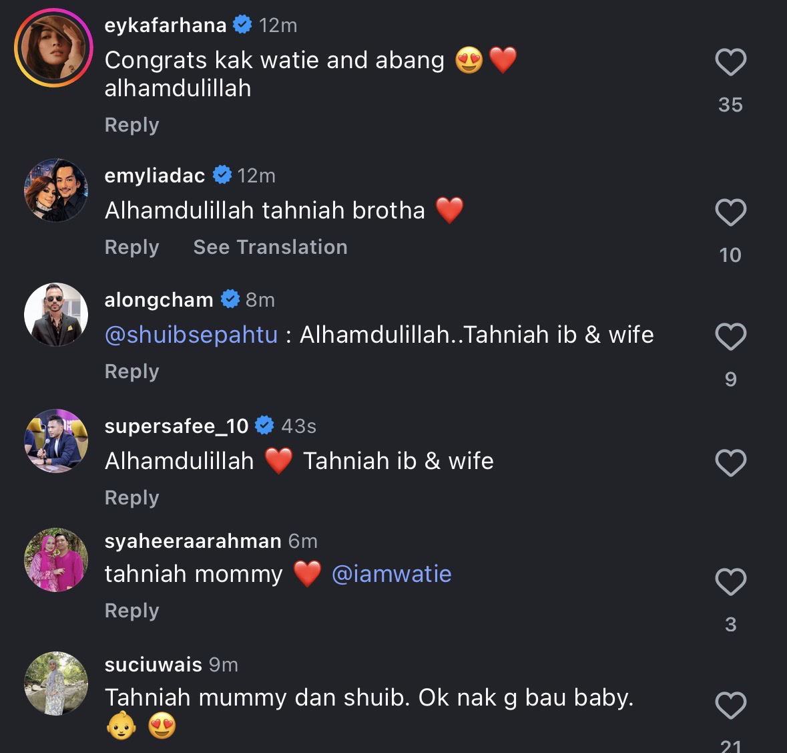Like alongcham's comment with heart icon
Viewport: 787px width, 753px height.
click(x=730, y=336)
